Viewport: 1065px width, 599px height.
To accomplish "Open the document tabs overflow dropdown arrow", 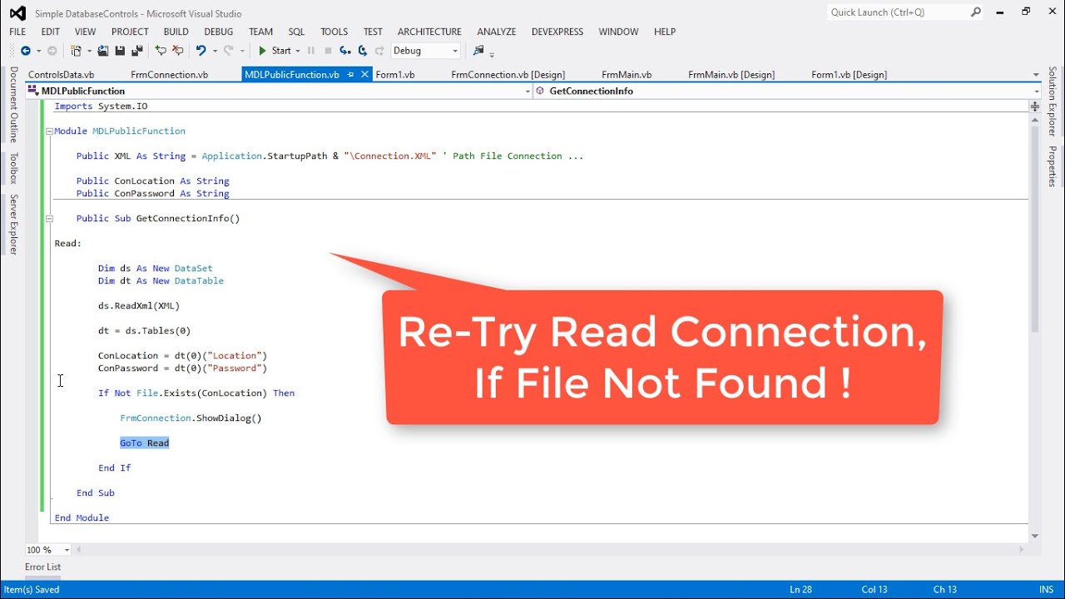I will point(1036,75).
